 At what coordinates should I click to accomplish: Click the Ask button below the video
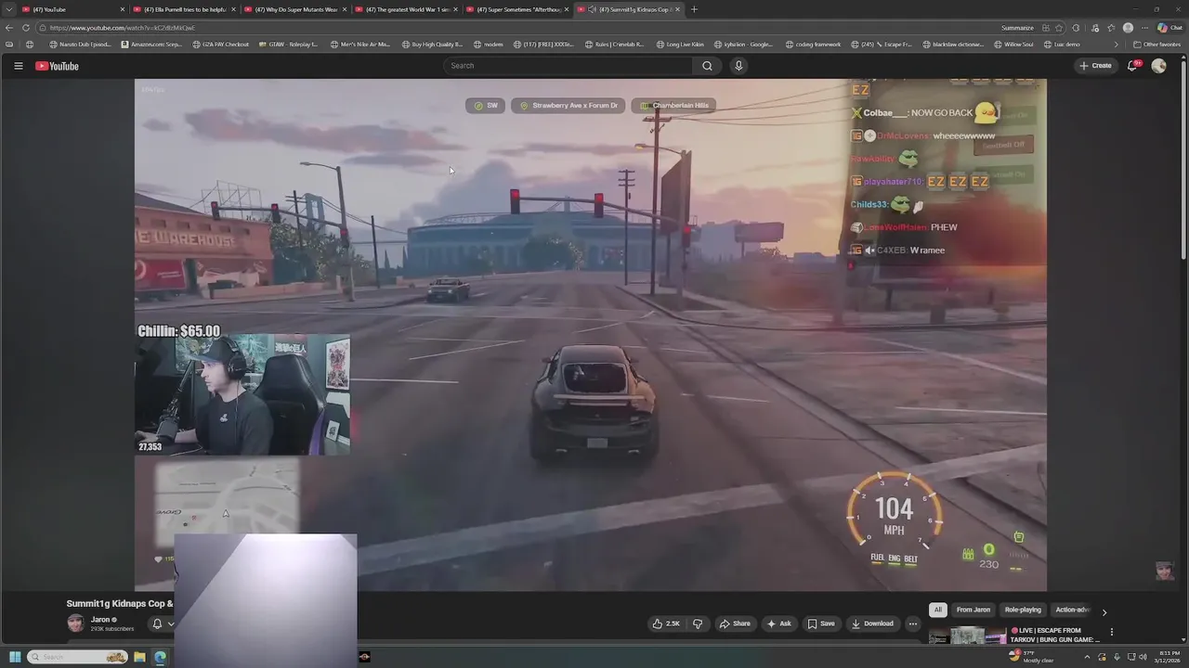point(778,623)
